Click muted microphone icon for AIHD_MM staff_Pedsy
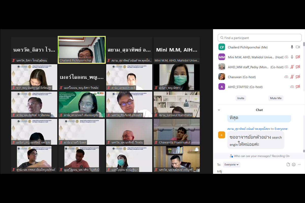Screen dimensions: 305x203 click(292, 67)
